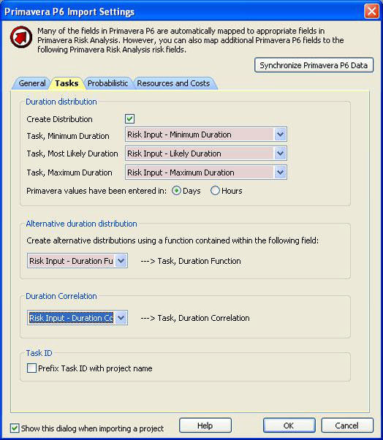Expand the Task, Maximum Duration dropdown arrow

[280, 172]
